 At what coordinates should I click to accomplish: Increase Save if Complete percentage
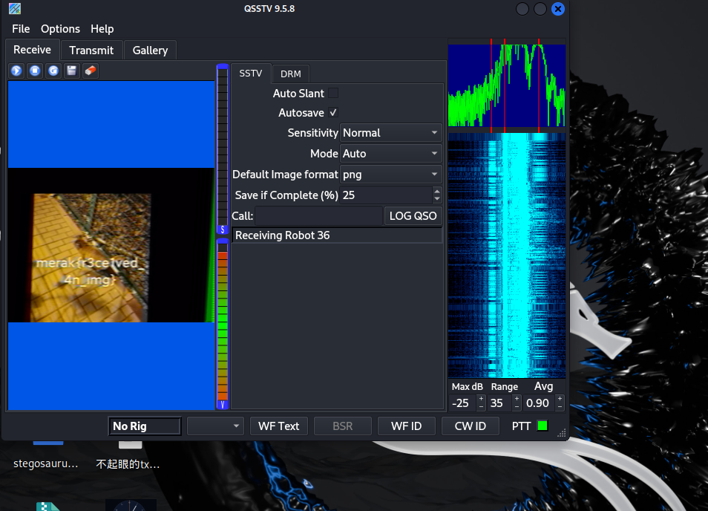coord(436,191)
